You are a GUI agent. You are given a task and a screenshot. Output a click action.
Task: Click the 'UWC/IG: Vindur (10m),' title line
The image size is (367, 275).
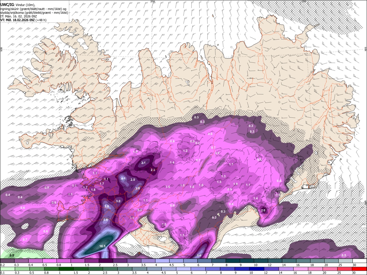(17, 5)
